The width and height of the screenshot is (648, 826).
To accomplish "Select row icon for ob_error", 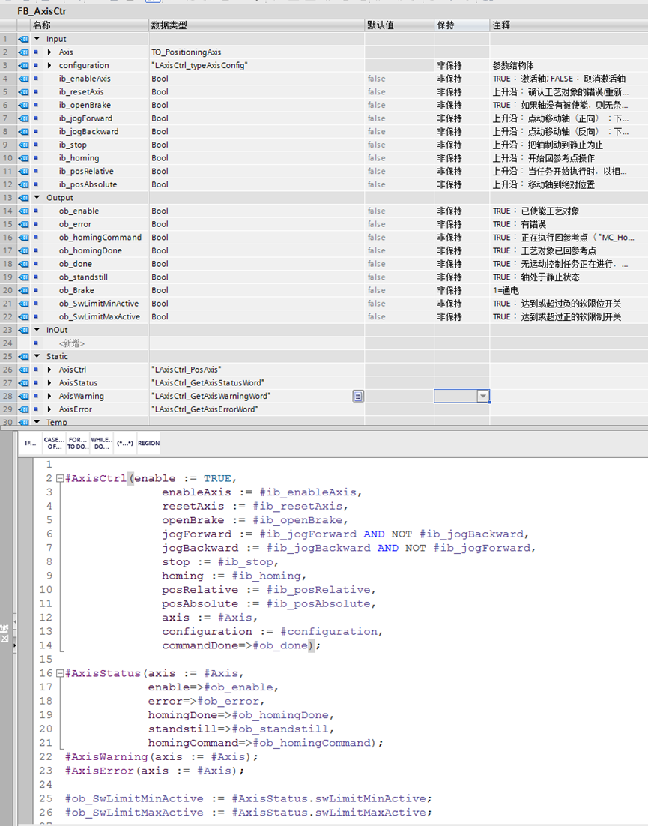I will click(24, 224).
